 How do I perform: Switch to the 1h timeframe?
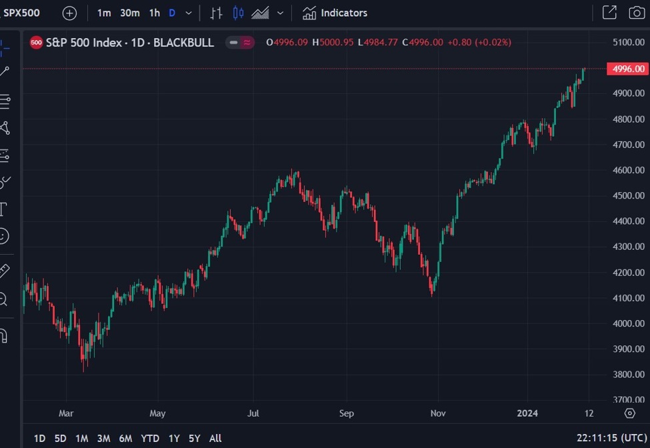tap(154, 13)
